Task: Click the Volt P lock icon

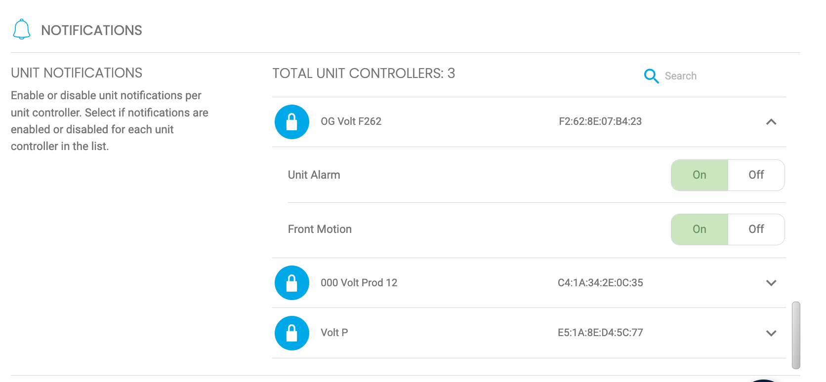Action: coord(292,333)
